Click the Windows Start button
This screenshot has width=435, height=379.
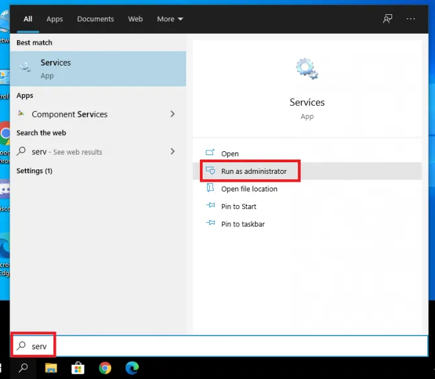[3, 368]
